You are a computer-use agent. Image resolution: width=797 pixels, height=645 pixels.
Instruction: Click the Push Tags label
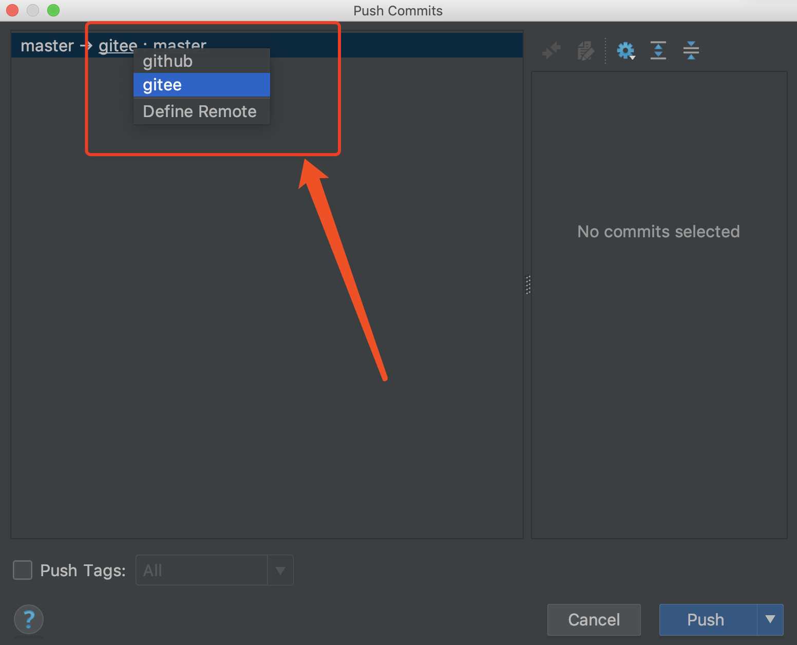pyautogui.click(x=83, y=570)
